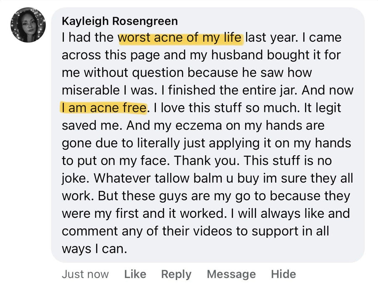
Task: Reply to the tallow balm comment
Action: [x=176, y=275]
